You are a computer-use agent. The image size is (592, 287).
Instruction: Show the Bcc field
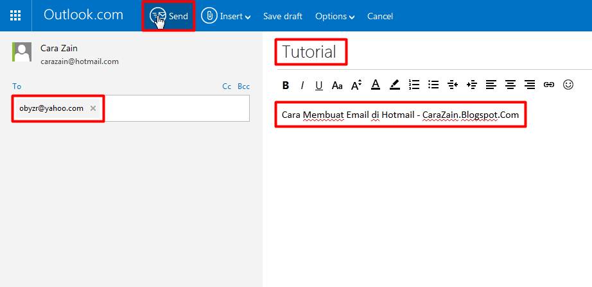click(243, 86)
